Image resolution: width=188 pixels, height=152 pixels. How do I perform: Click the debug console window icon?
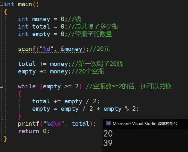pos(108,123)
